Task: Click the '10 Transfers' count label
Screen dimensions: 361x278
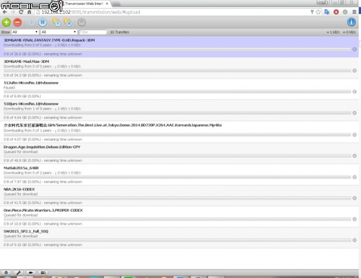Action: pos(119,32)
